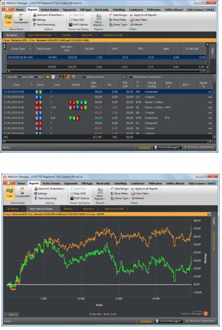Select Tournament game mode in graph window

tap(22, 193)
